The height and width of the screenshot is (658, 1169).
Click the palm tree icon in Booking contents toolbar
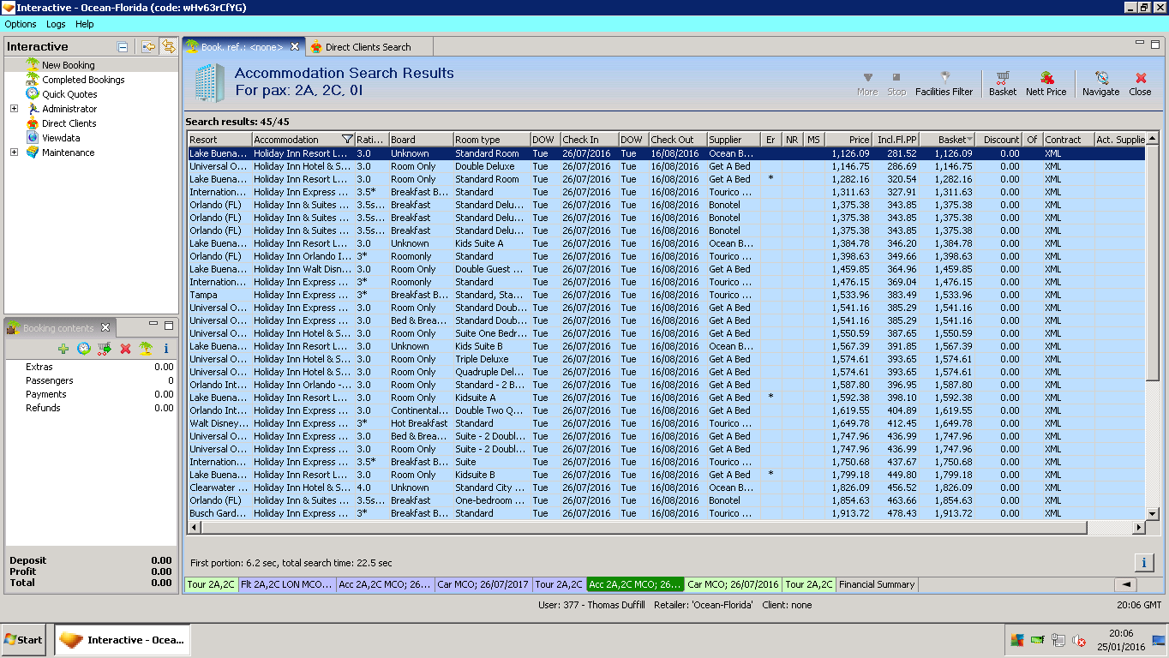pos(146,349)
